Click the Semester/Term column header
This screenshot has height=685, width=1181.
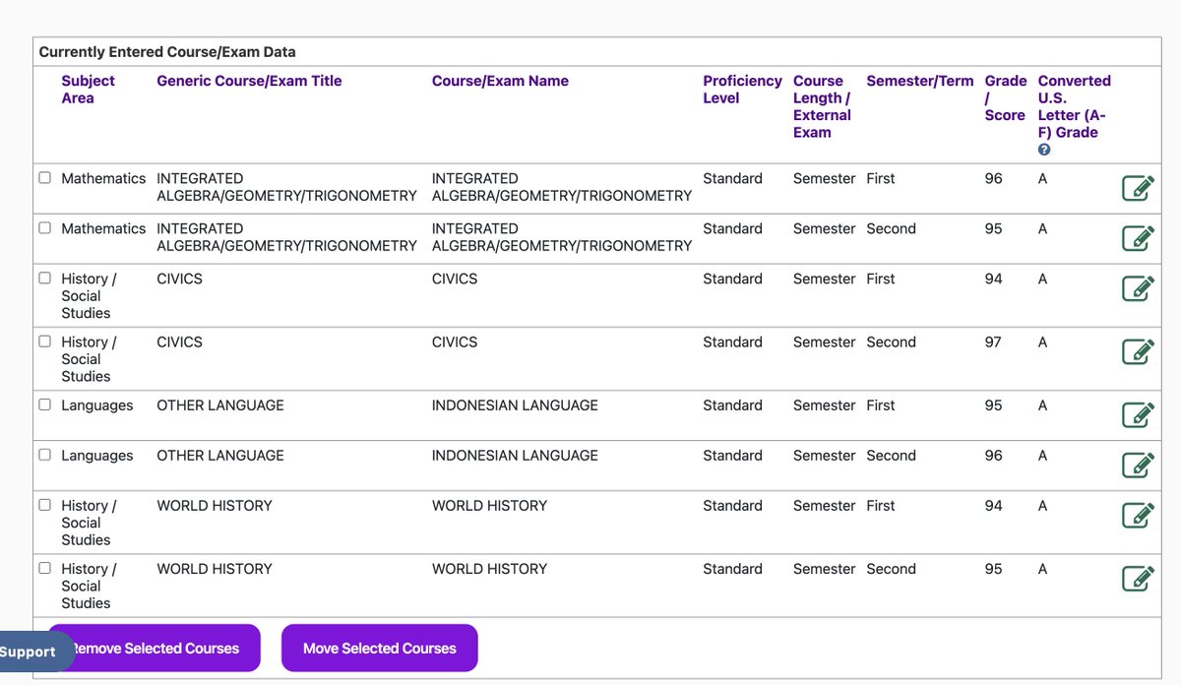click(919, 81)
